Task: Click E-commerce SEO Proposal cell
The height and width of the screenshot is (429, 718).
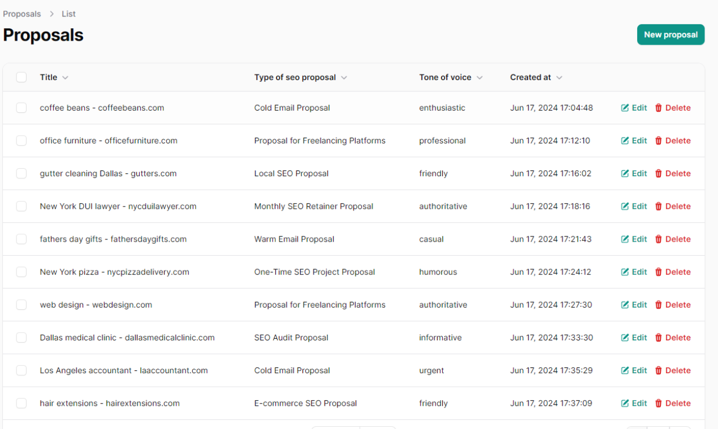Action: coord(305,403)
